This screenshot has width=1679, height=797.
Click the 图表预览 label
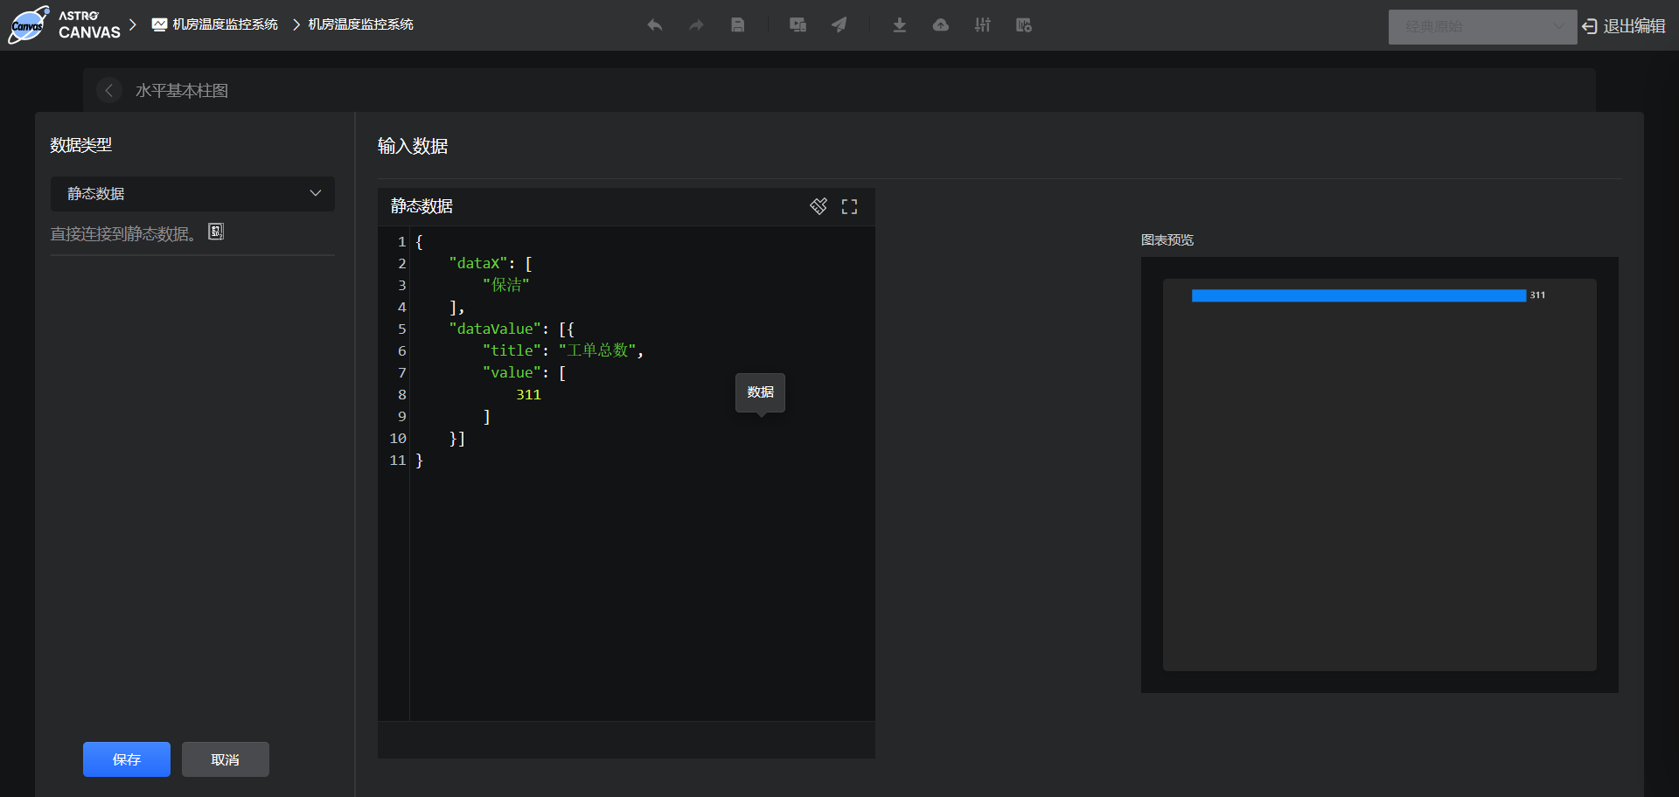click(x=1167, y=240)
